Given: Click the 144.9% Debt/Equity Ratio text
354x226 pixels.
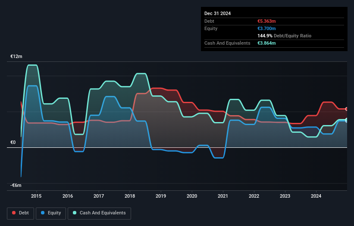Looking at the screenshot, I should coord(284,36).
